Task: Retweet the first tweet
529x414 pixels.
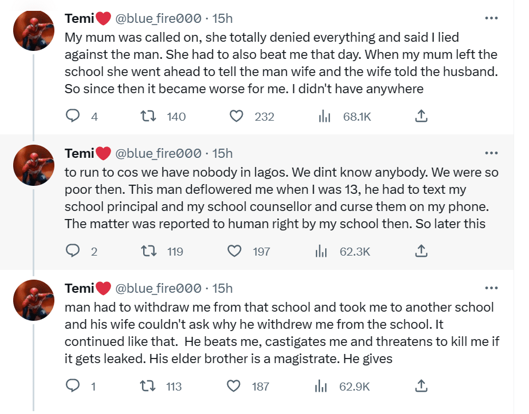Action: 149,116
